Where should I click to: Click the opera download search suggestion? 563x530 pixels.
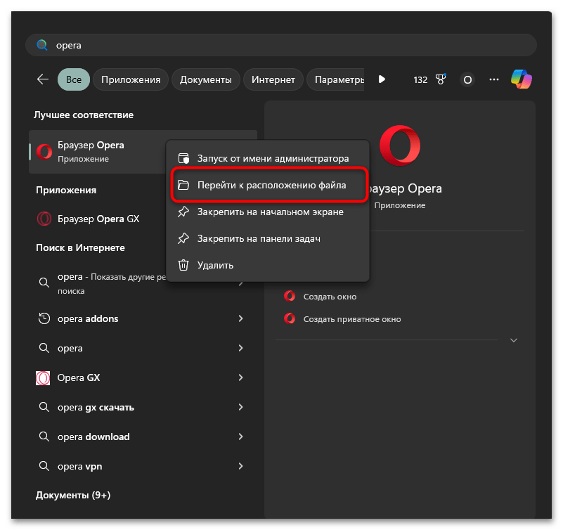point(93,437)
